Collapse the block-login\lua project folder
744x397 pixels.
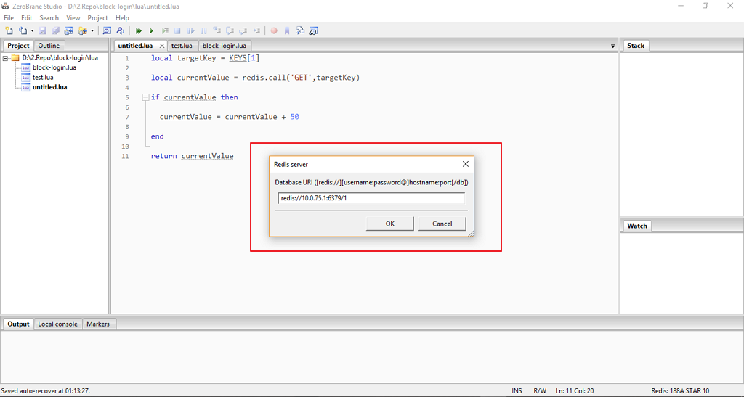(x=6, y=58)
